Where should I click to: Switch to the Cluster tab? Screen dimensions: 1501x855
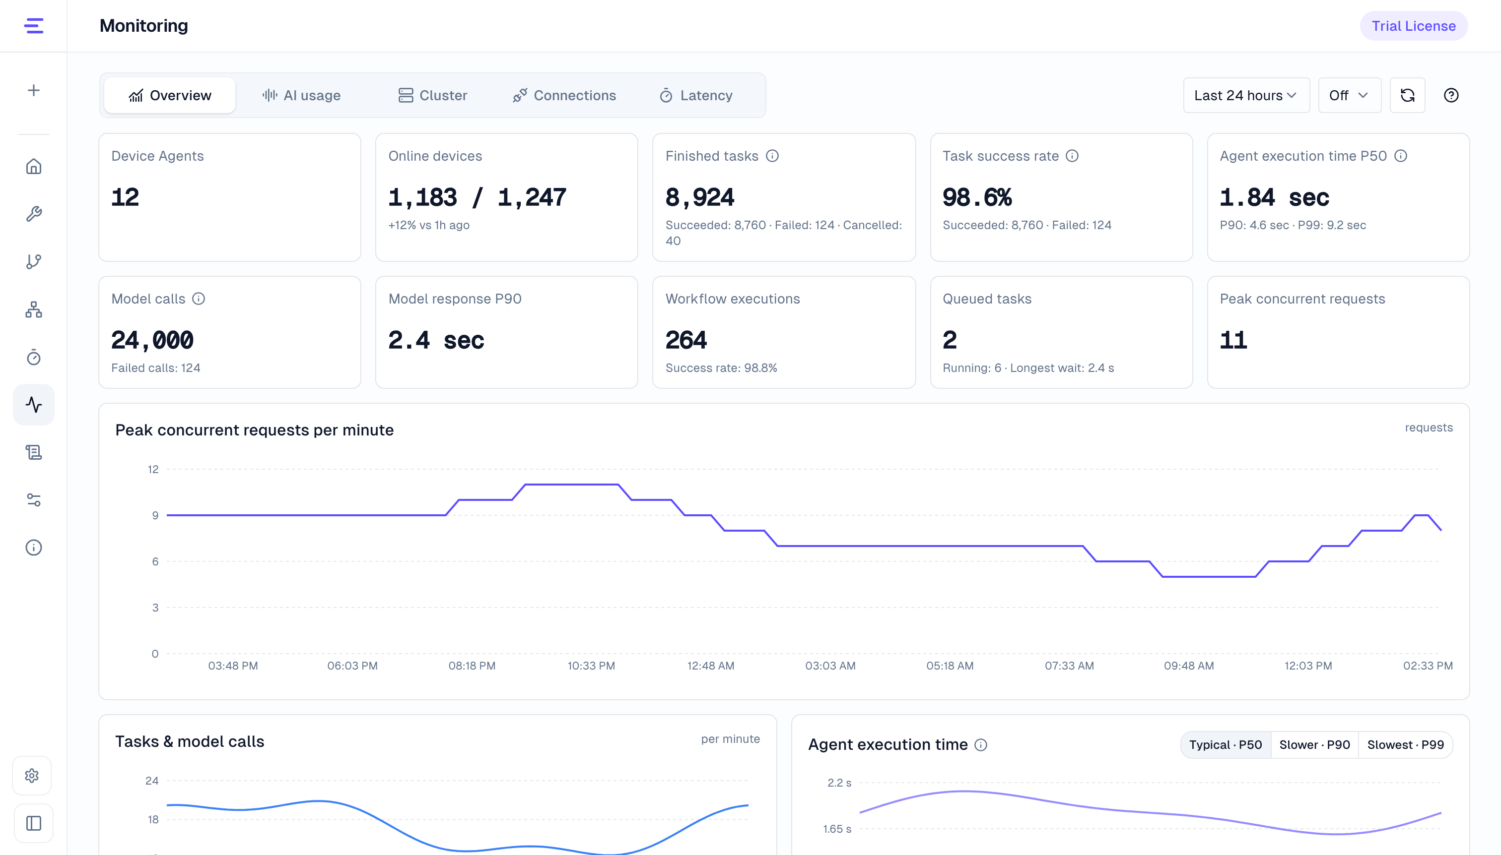[432, 95]
